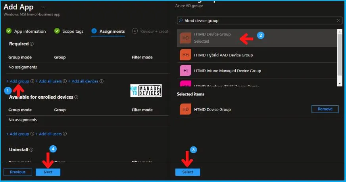This screenshot has height=182, width=346.
Task: Click Add group under Required
Action: coord(17,81)
